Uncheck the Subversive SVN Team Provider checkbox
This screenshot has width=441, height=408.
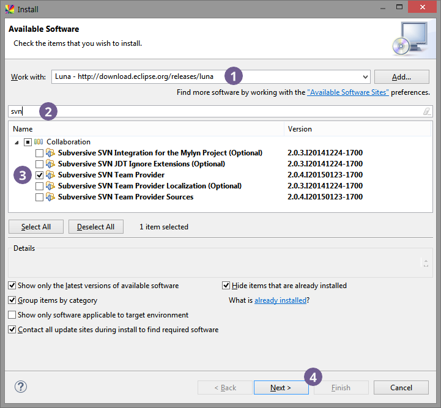40,175
